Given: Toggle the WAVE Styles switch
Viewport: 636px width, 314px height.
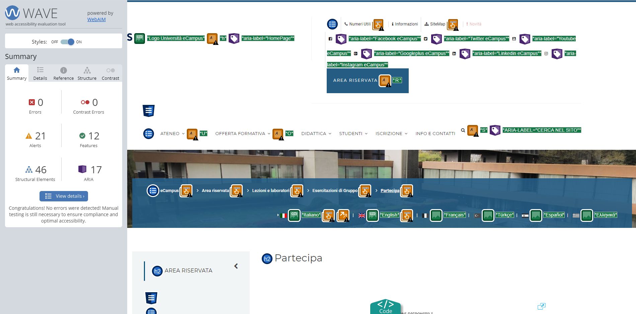Looking at the screenshot, I should 67,42.
